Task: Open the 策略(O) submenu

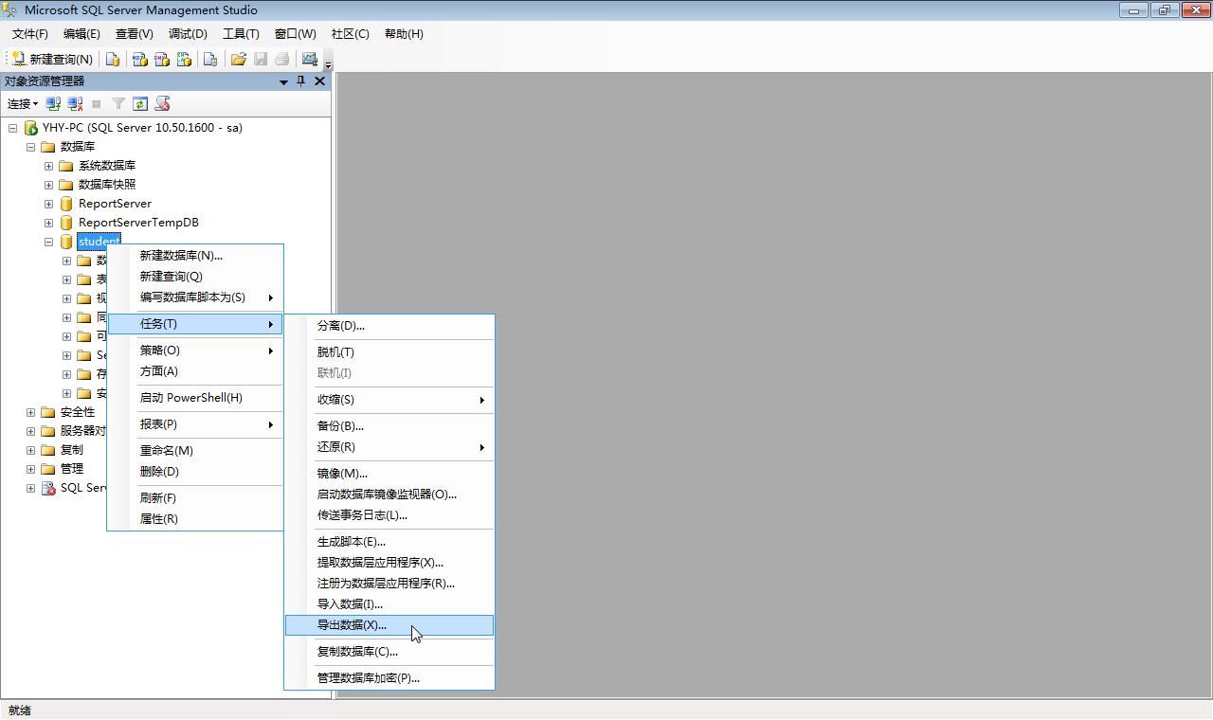Action: pos(195,351)
